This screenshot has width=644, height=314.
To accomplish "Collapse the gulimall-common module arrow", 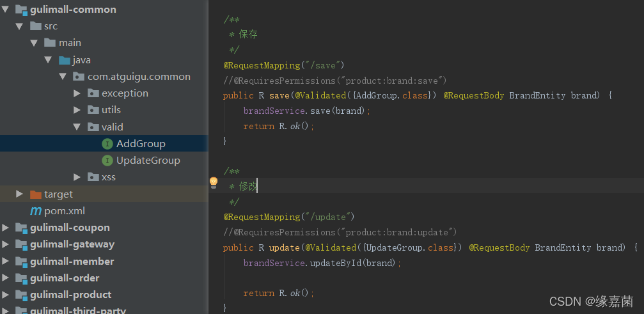I will click(x=5, y=9).
